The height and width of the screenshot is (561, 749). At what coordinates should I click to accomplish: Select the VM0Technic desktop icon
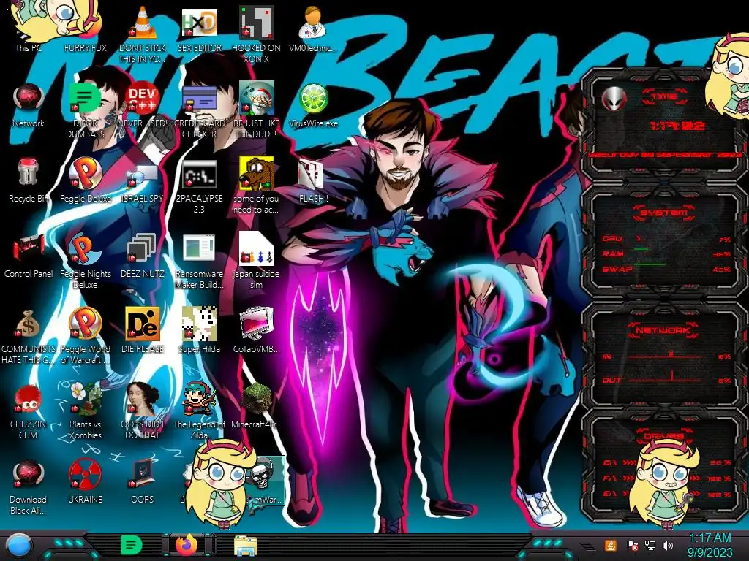tap(313, 28)
